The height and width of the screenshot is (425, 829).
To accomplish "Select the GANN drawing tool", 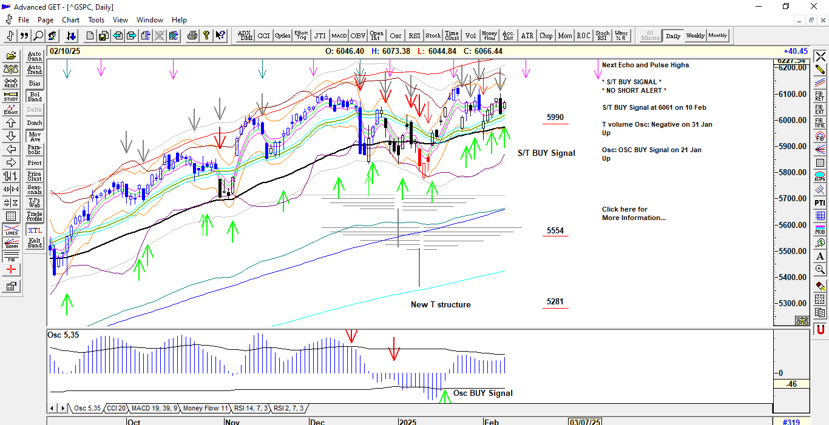I will [11, 244].
